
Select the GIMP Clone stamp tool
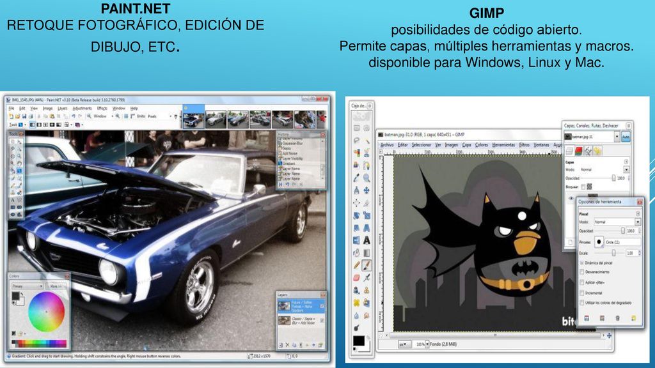point(367,290)
